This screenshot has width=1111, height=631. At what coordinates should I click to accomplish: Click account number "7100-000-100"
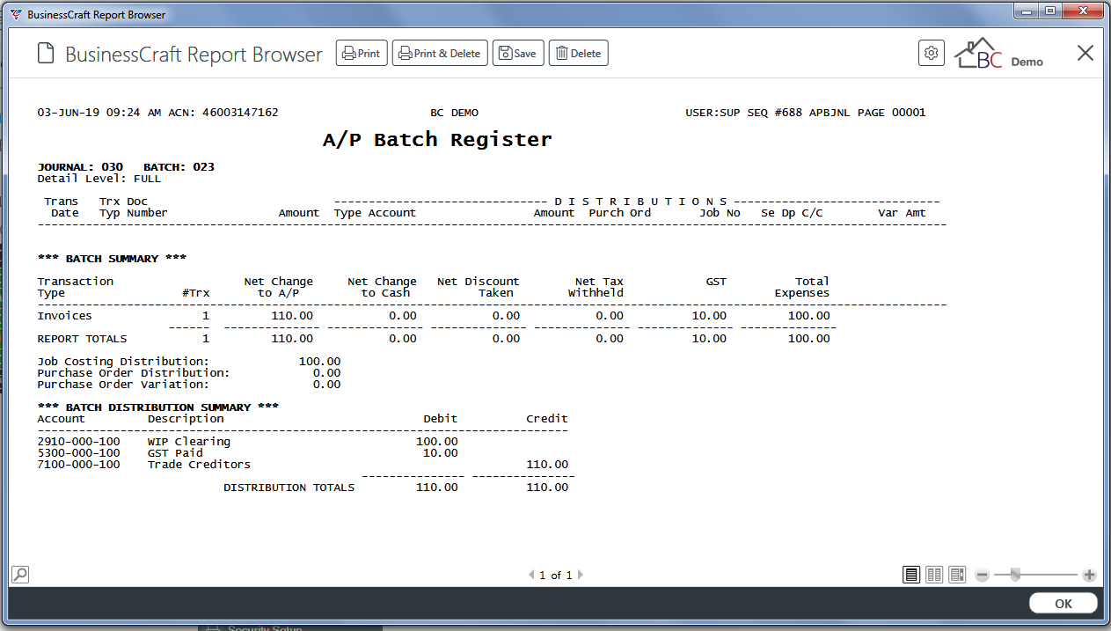point(79,465)
